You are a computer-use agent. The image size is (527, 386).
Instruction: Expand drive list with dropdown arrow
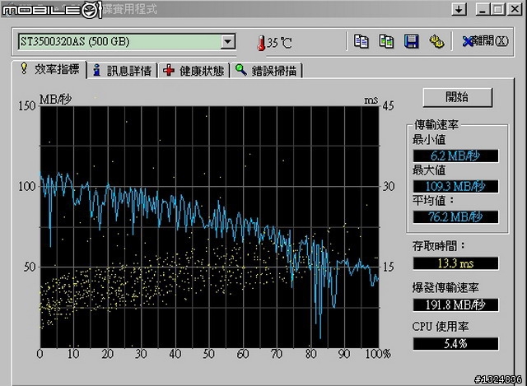227,41
